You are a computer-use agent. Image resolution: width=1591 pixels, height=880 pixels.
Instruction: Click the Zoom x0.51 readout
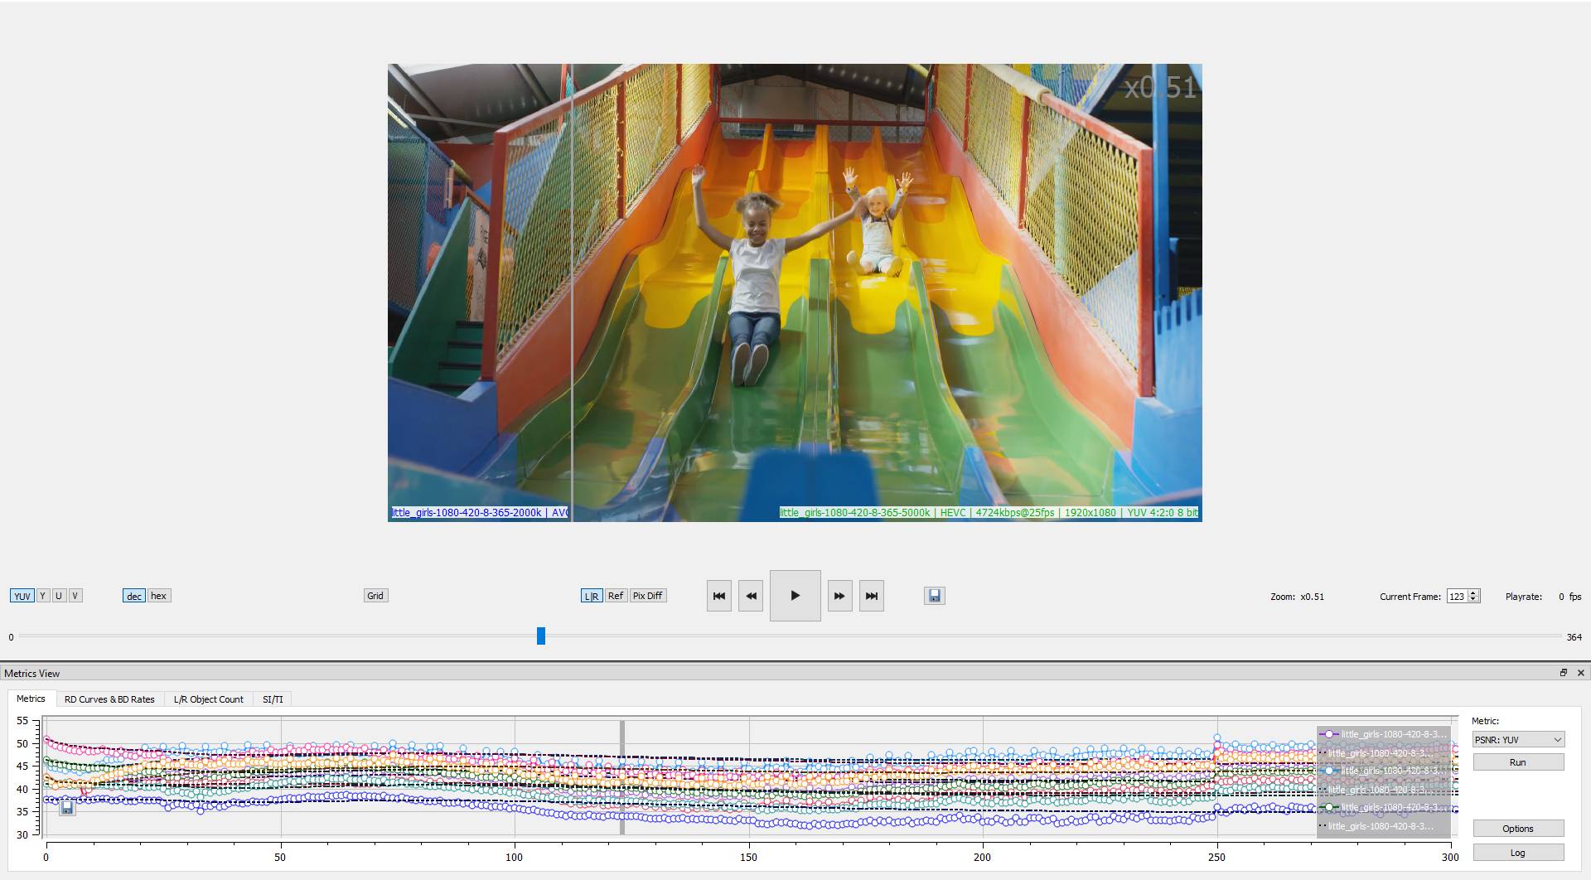pos(1298,597)
